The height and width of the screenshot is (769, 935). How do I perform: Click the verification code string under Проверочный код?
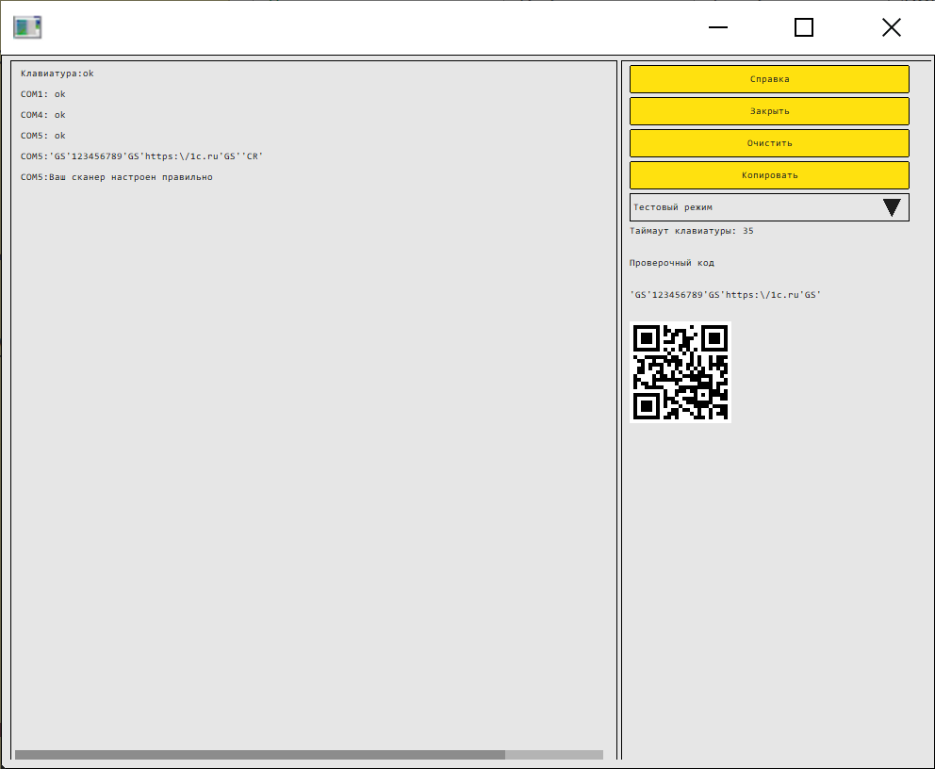[x=725, y=295]
